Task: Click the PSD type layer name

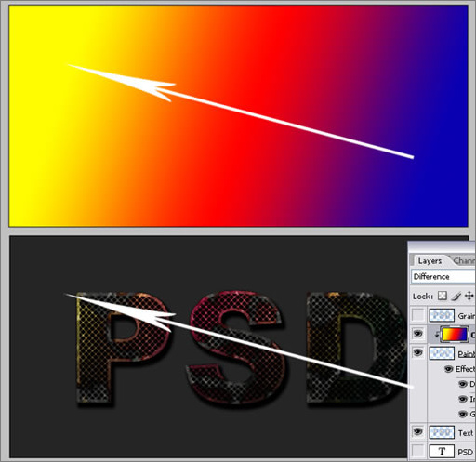Action: [466, 452]
